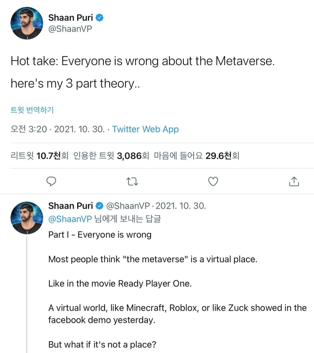Click Shaan Puri name in reply tweet
The height and width of the screenshot is (353, 314).
[x=70, y=206]
